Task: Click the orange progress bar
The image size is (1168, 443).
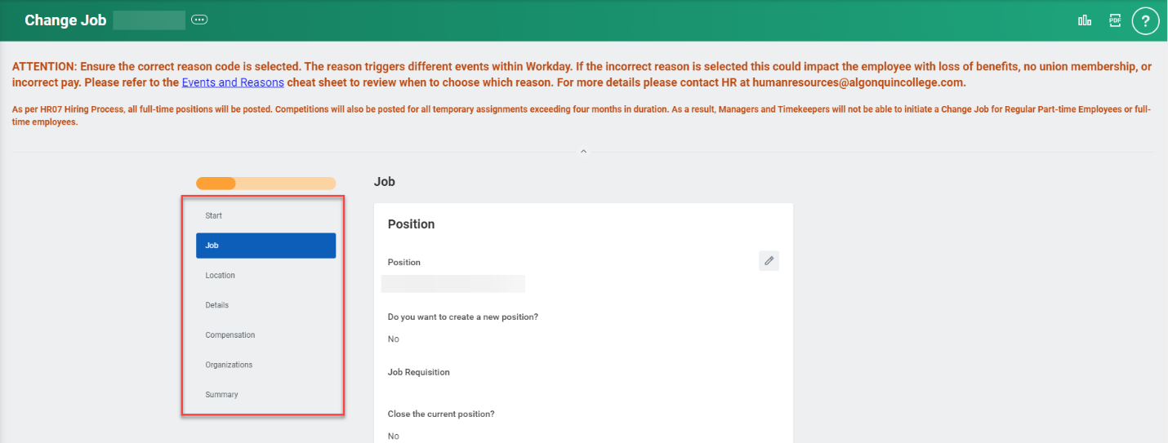Action: (265, 184)
